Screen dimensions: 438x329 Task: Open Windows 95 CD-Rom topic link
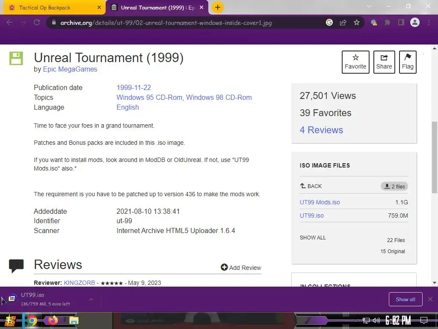[149, 97]
